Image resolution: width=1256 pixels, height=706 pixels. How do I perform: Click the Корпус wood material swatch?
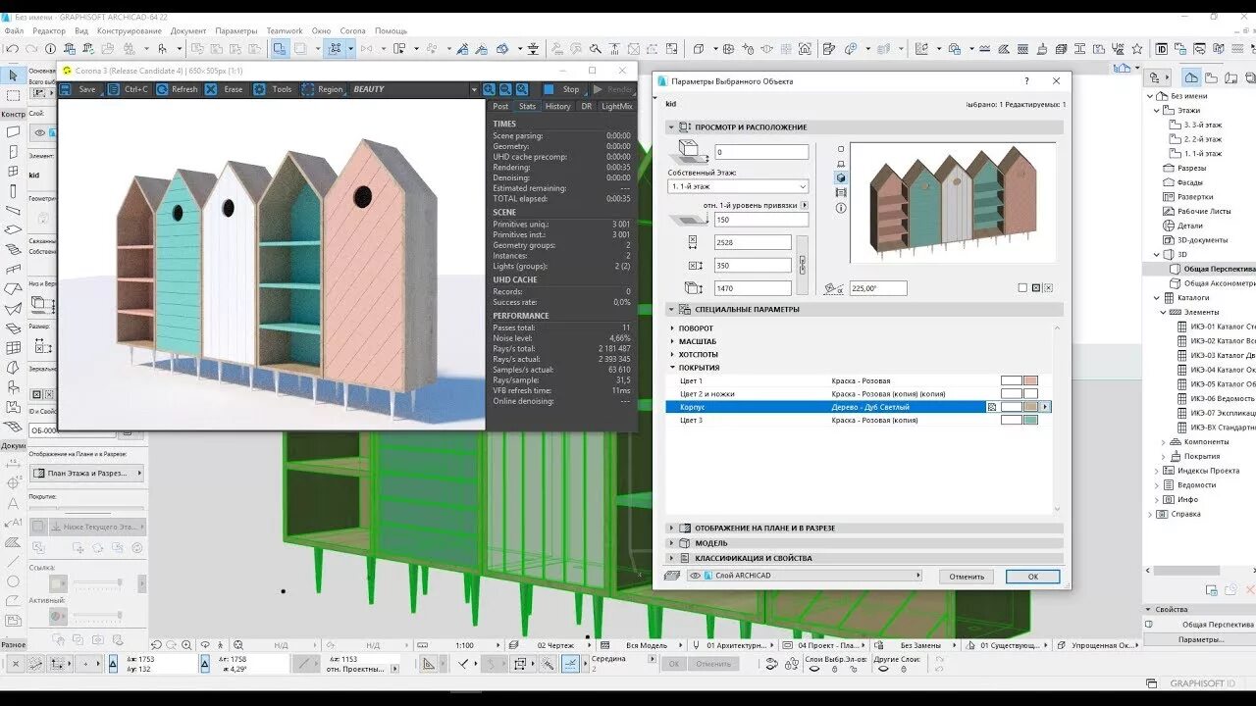point(1031,407)
